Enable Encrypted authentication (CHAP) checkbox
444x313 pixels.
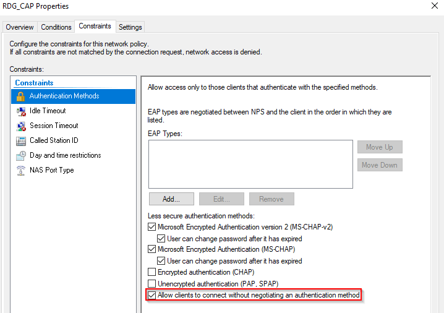pyautogui.click(x=152, y=272)
